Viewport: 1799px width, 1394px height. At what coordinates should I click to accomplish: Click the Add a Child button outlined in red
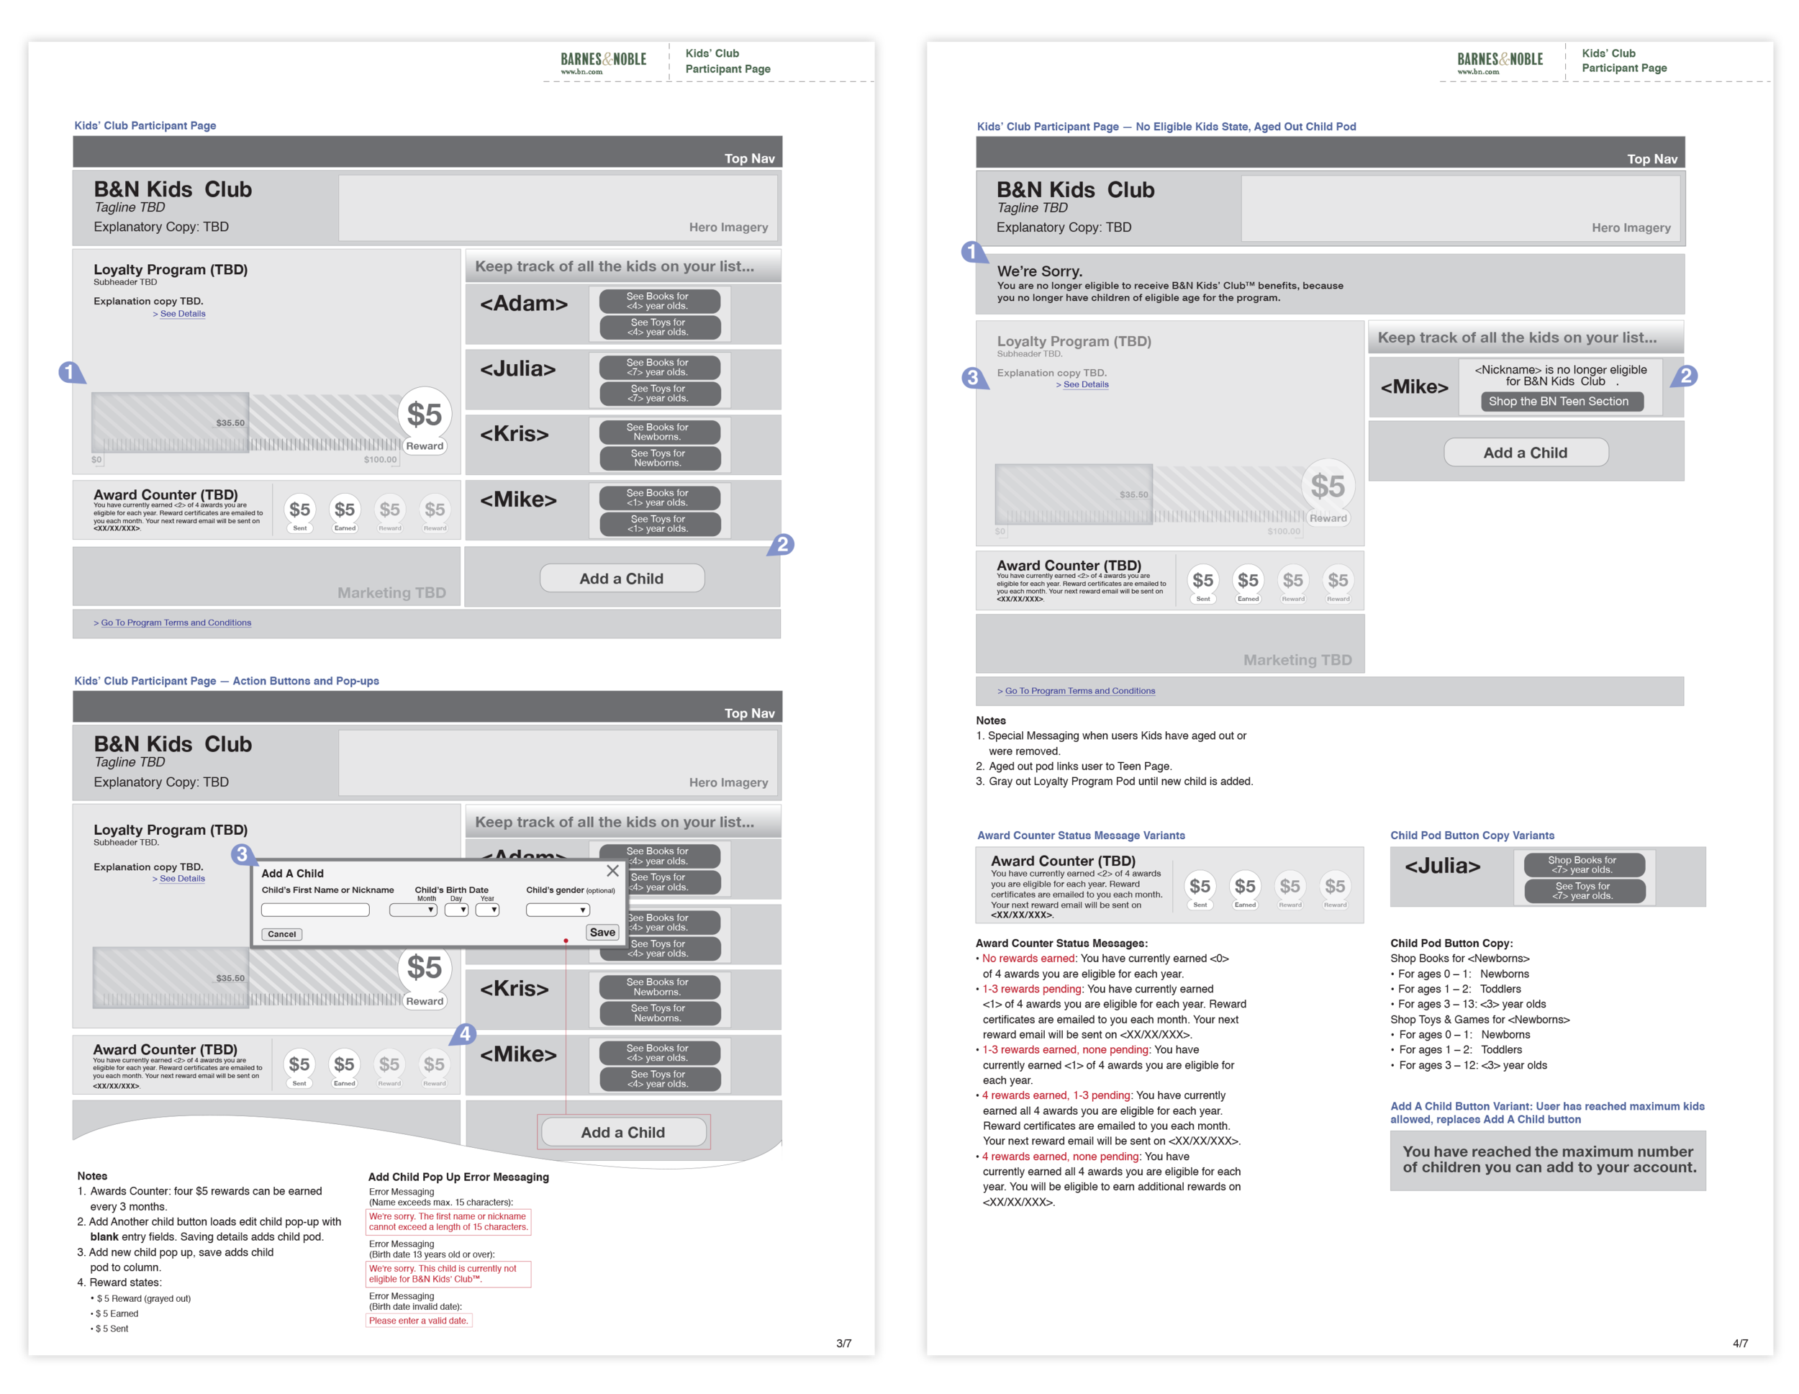pyautogui.click(x=624, y=1132)
